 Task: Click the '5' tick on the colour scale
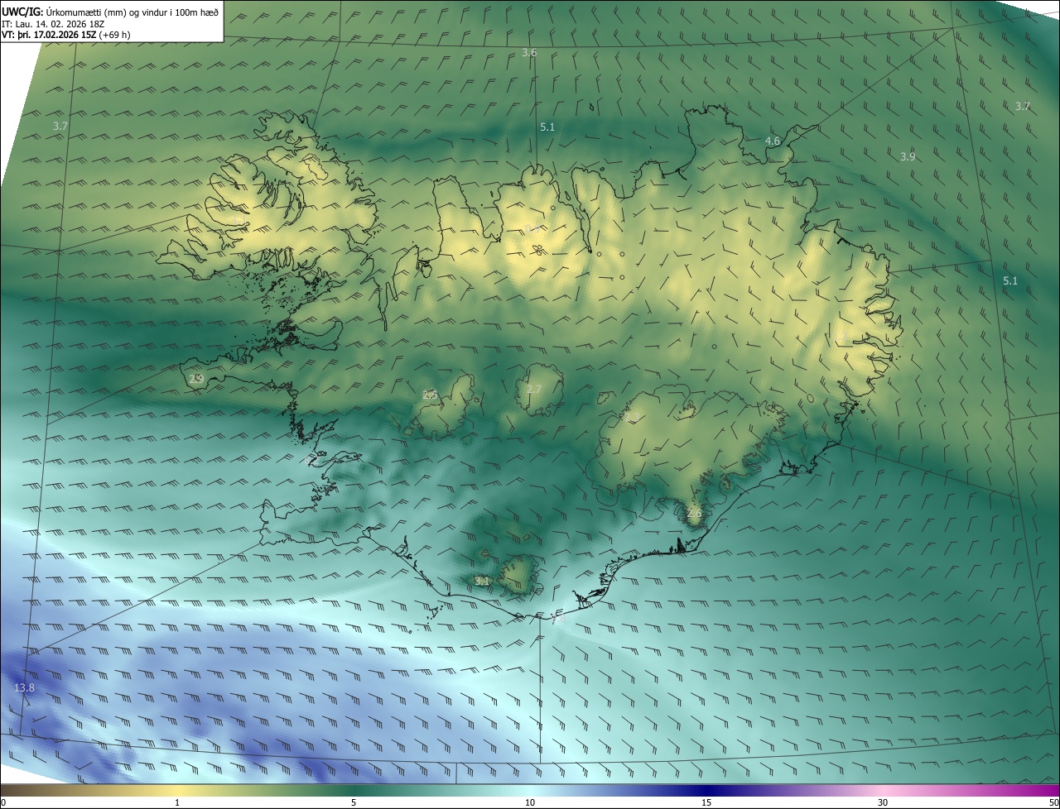[x=354, y=802]
